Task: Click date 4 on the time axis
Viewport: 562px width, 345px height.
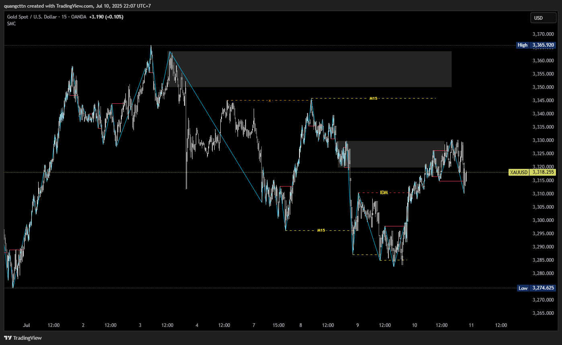Action: click(197, 325)
